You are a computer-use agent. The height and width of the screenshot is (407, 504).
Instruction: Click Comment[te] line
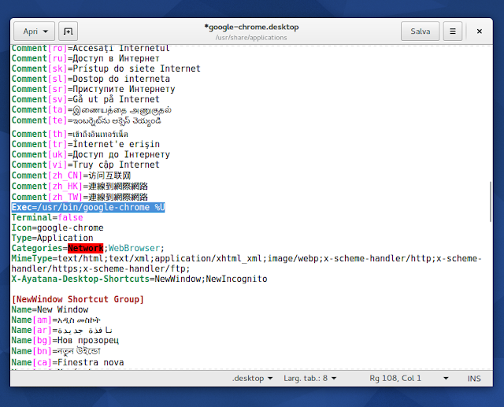point(86,120)
